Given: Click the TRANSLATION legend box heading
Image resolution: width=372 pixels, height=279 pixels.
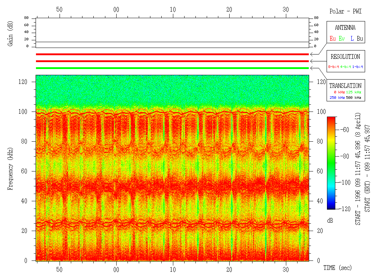Looking at the screenshot, I should [345, 86].
